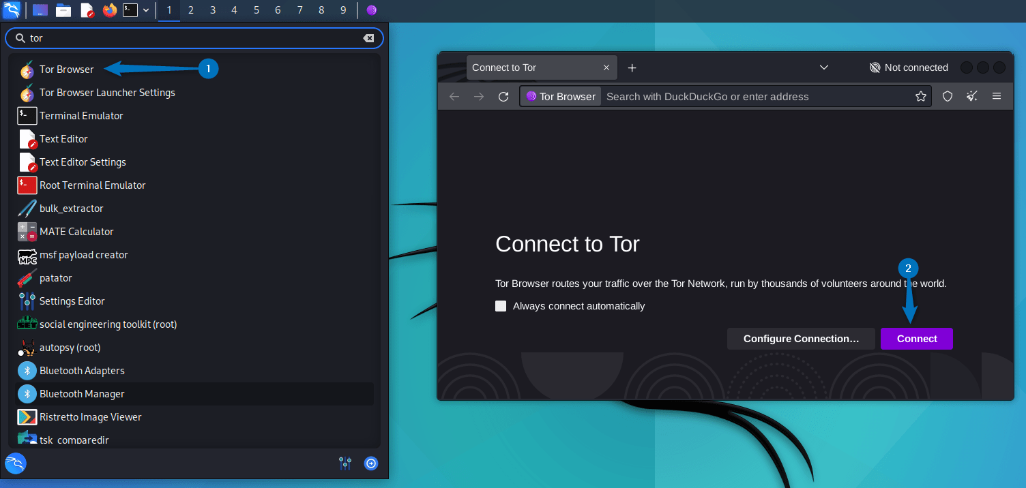Reload the page in Tor Browser
This screenshot has width=1026, height=488.
[503, 96]
